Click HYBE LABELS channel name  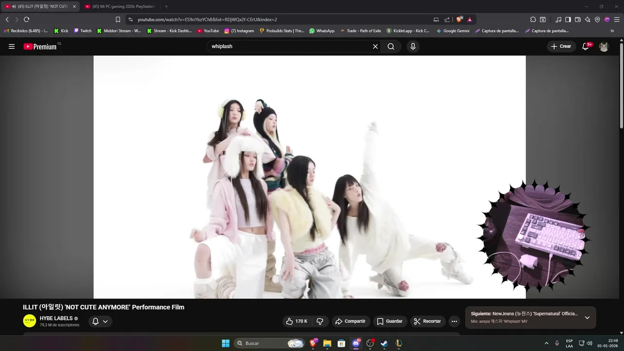coord(56,318)
